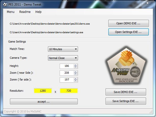
Task: Click Save Settings EXE button
Action: tap(126, 101)
